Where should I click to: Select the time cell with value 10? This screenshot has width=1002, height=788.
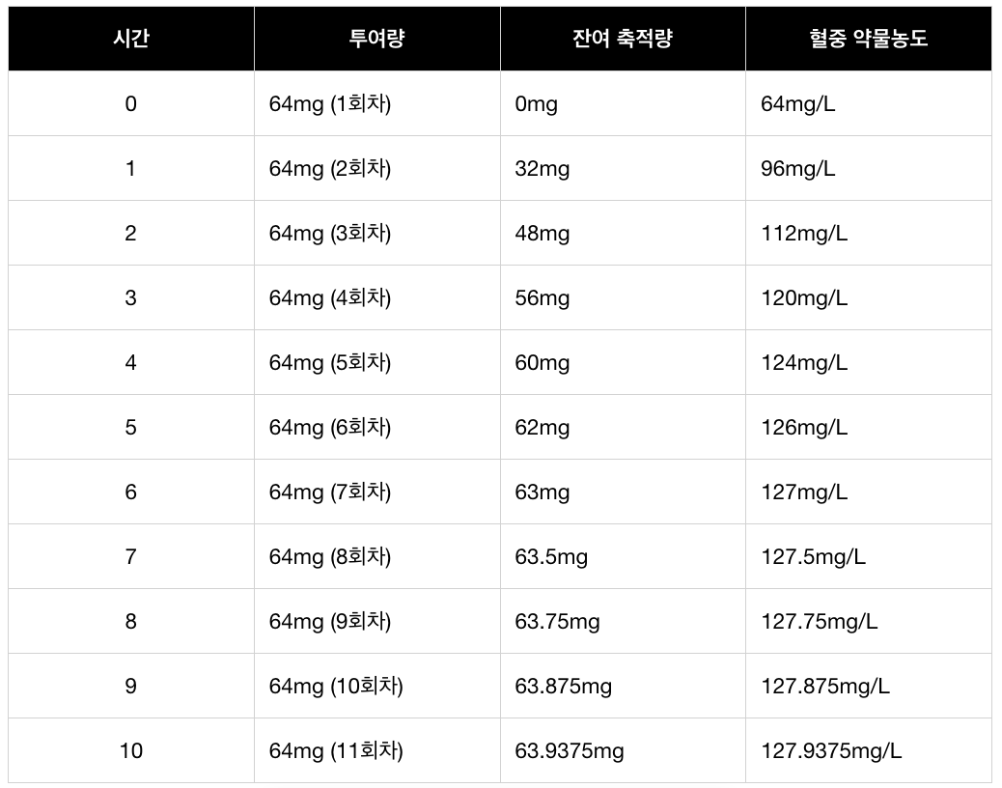click(130, 750)
